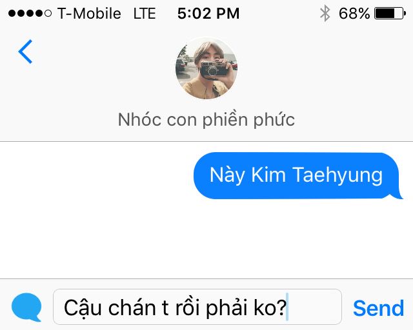Image resolution: width=413 pixels, height=330 pixels.
Task: Tap the T-Mobile carrier label
Action: 89,14
